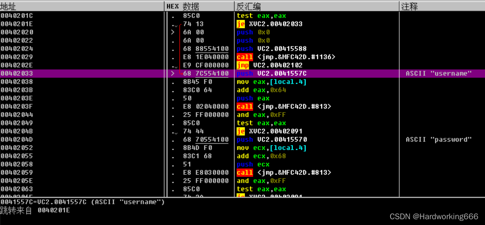The image size is (485, 225).
Task: Click the 注释 column header
Action: click(x=442, y=6)
